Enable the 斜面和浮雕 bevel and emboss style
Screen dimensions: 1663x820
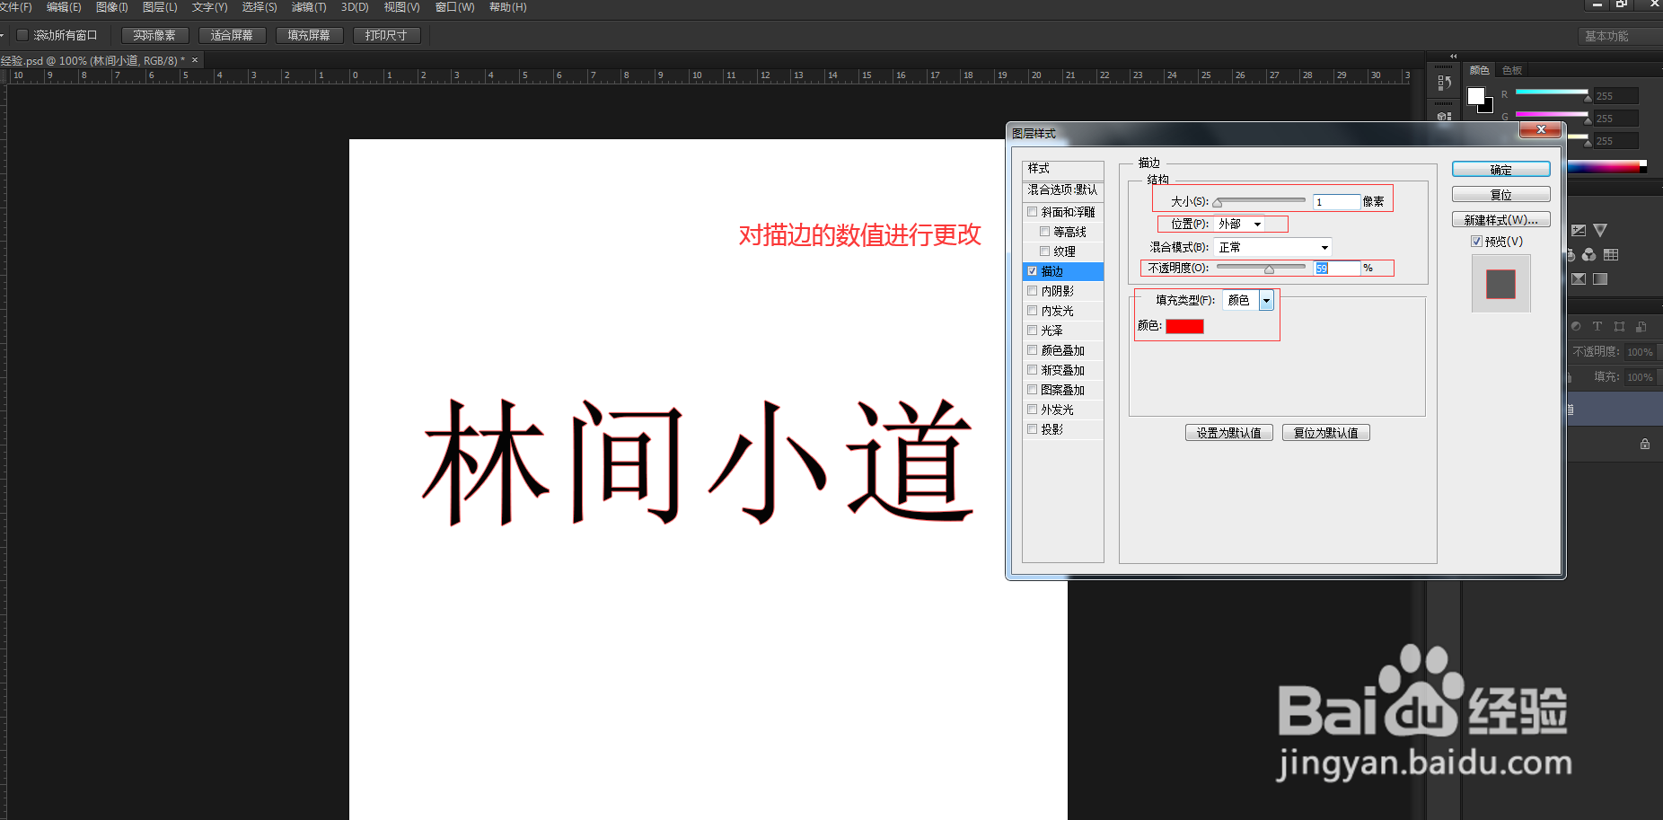[1033, 211]
